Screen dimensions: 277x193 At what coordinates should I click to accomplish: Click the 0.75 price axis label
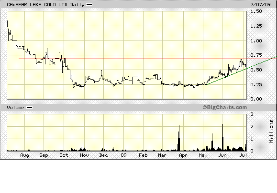click(x=256, y=55)
